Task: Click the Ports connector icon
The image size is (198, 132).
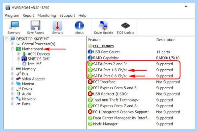Action: coord(18,104)
